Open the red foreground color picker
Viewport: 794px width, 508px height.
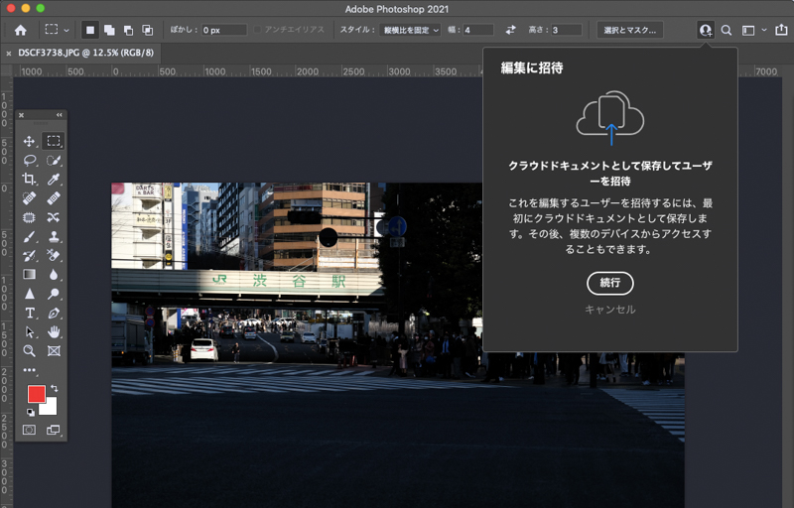point(36,394)
